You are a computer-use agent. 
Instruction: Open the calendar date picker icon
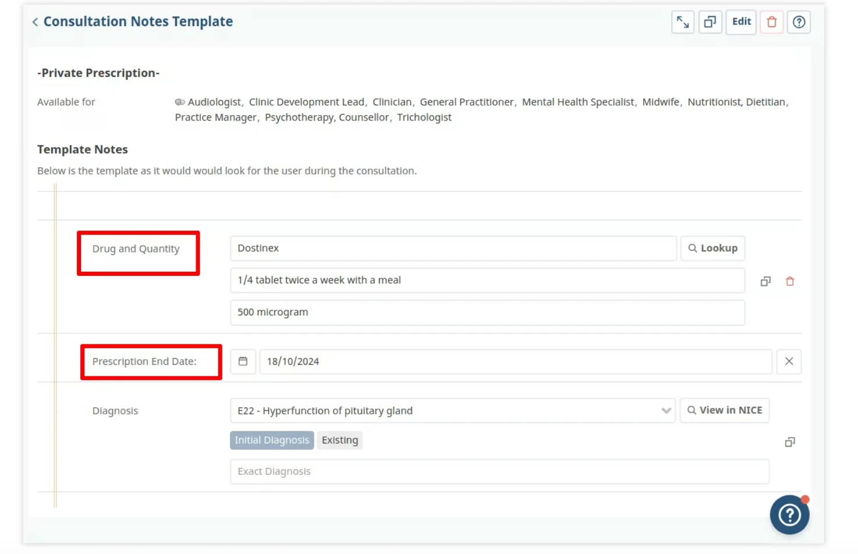243,361
